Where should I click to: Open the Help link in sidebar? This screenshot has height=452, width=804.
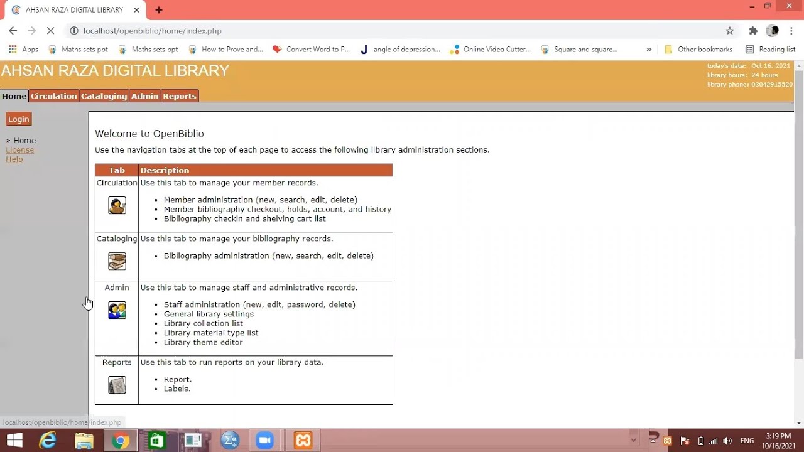[14, 159]
